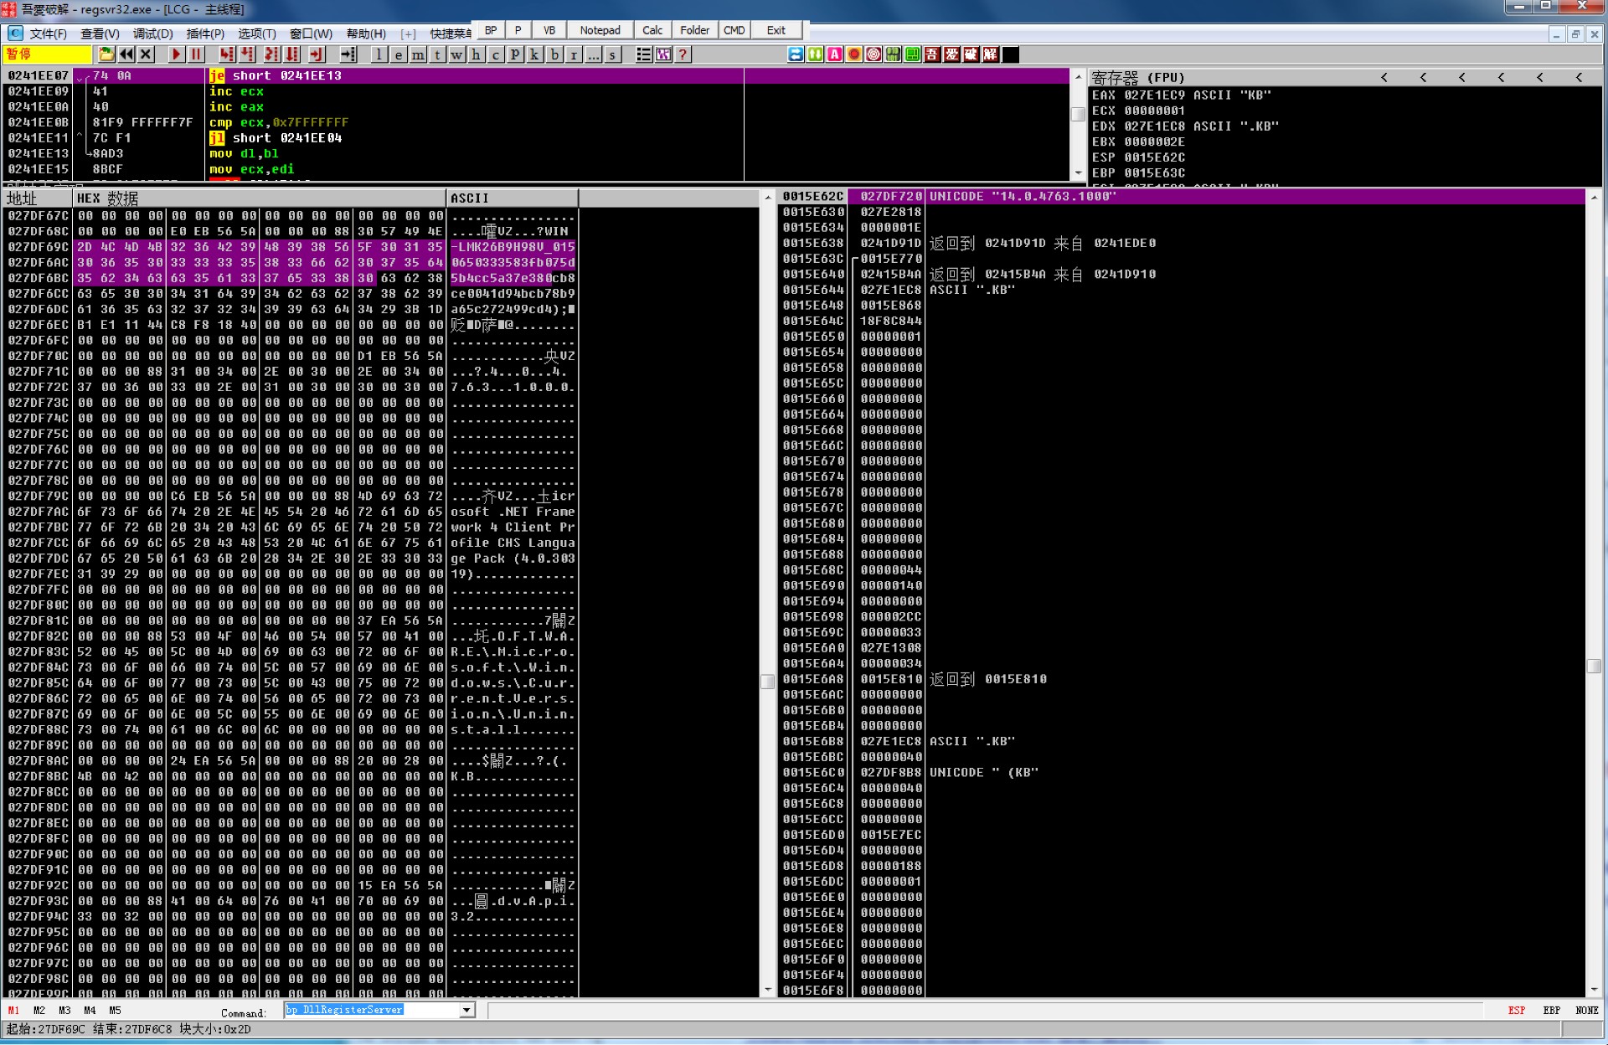Image resolution: width=1608 pixels, height=1045 pixels.
Task: Click the green 010101 binary icon
Action: click(893, 54)
